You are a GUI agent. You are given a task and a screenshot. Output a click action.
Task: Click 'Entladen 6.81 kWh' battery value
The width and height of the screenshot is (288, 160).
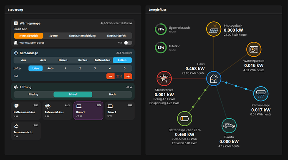click(x=184, y=143)
